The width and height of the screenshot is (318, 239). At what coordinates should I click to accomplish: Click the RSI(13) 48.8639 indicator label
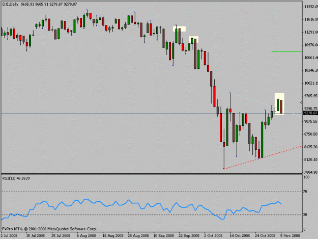pyautogui.click(x=16, y=178)
